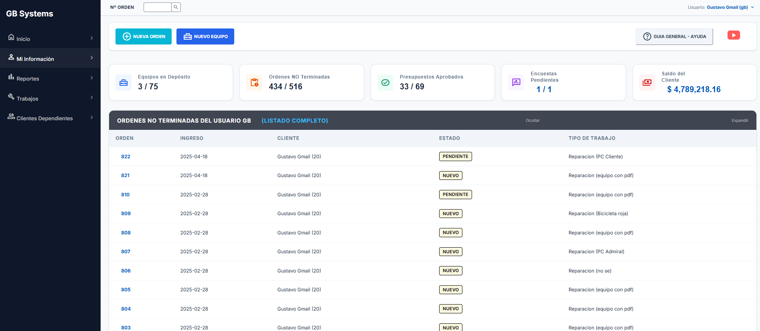Click the Reportes bar chart icon
The height and width of the screenshot is (331, 760).
click(11, 77)
